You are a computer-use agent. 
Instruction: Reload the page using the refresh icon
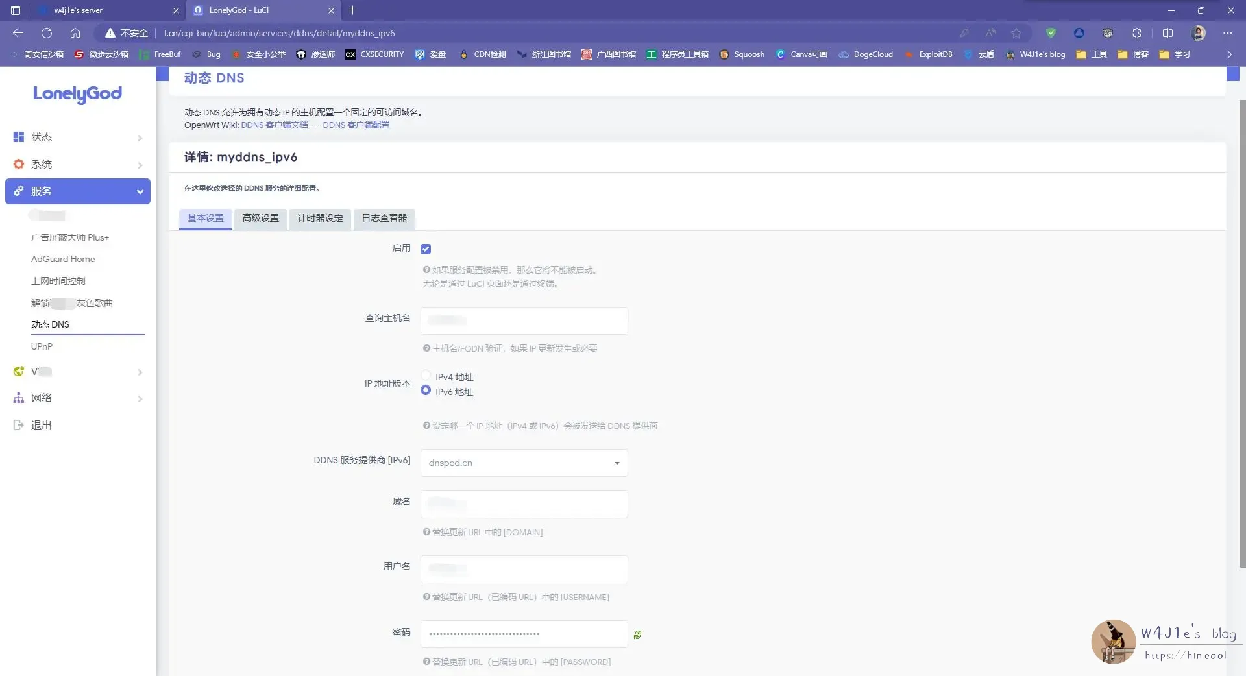46,33
